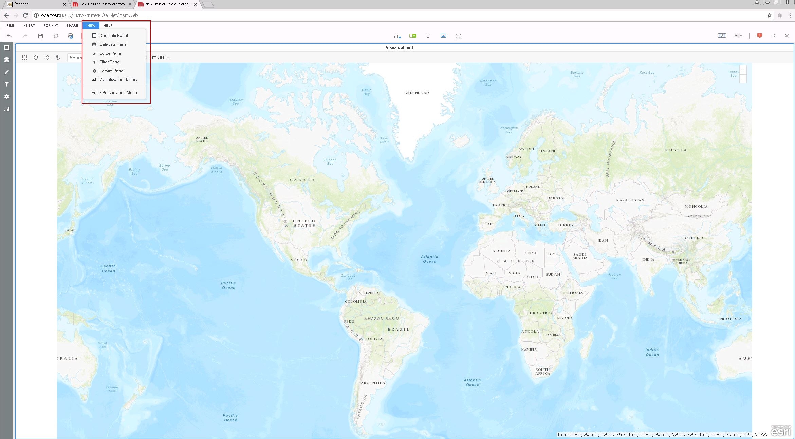Toggle Contents Panel in View menu
Viewport: 795px width, 439px height.
tap(113, 36)
